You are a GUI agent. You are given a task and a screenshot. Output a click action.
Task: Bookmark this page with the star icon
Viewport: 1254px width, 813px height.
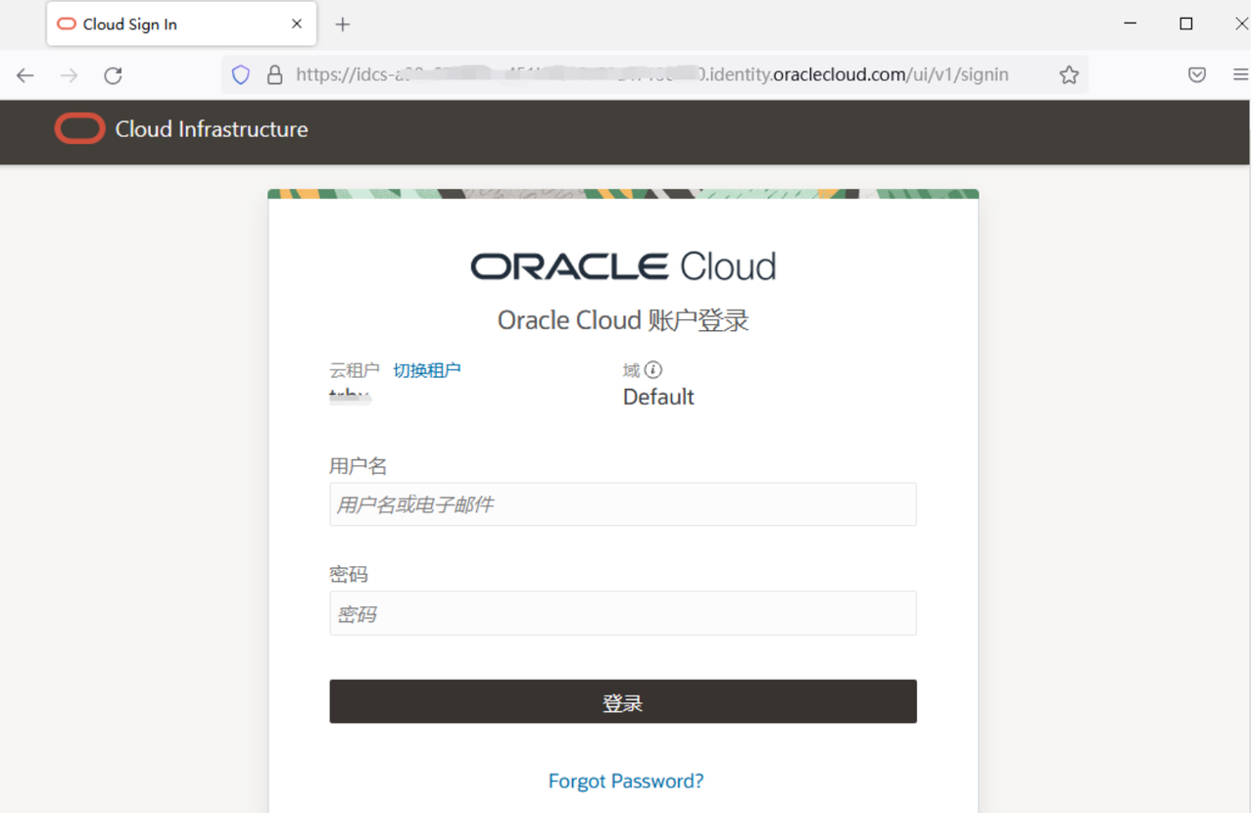(x=1069, y=74)
